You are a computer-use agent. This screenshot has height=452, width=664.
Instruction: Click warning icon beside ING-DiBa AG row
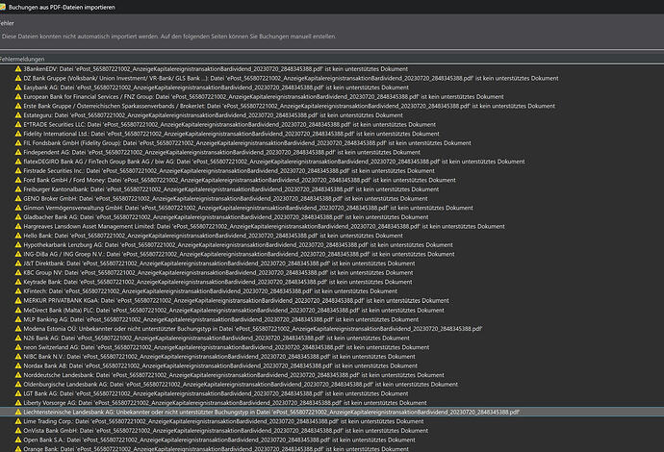(x=17, y=254)
